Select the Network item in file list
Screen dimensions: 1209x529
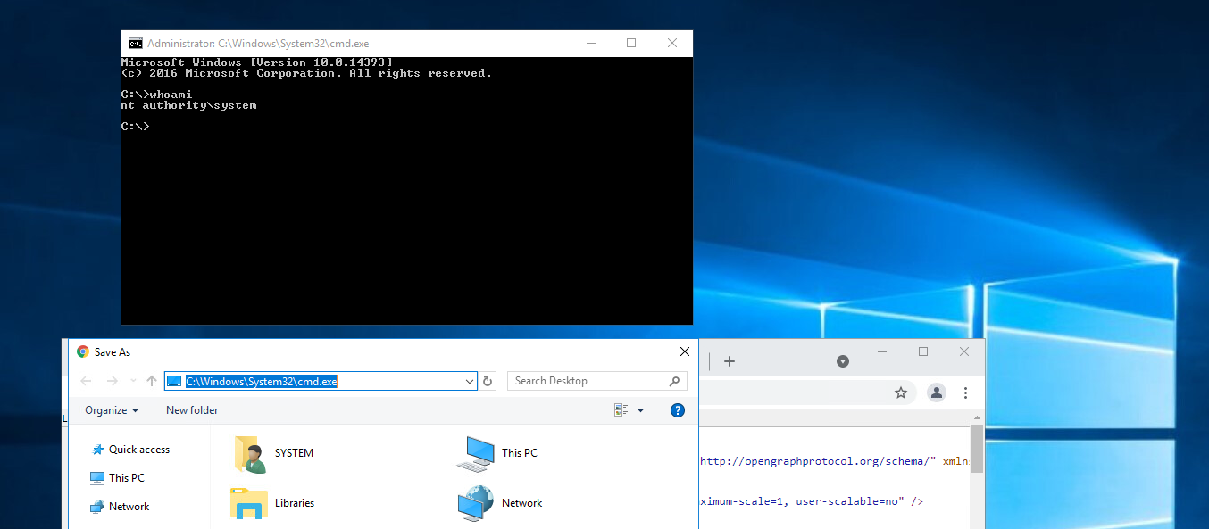pyautogui.click(x=499, y=503)
